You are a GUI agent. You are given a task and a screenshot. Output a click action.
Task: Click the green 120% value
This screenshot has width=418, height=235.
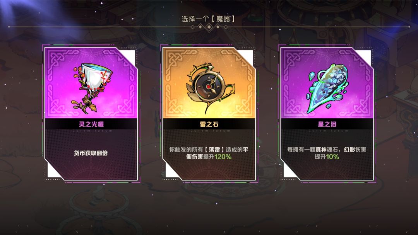[223, 157]
